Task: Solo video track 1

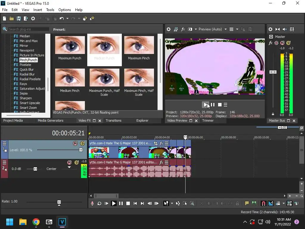Action: [83, 143]
